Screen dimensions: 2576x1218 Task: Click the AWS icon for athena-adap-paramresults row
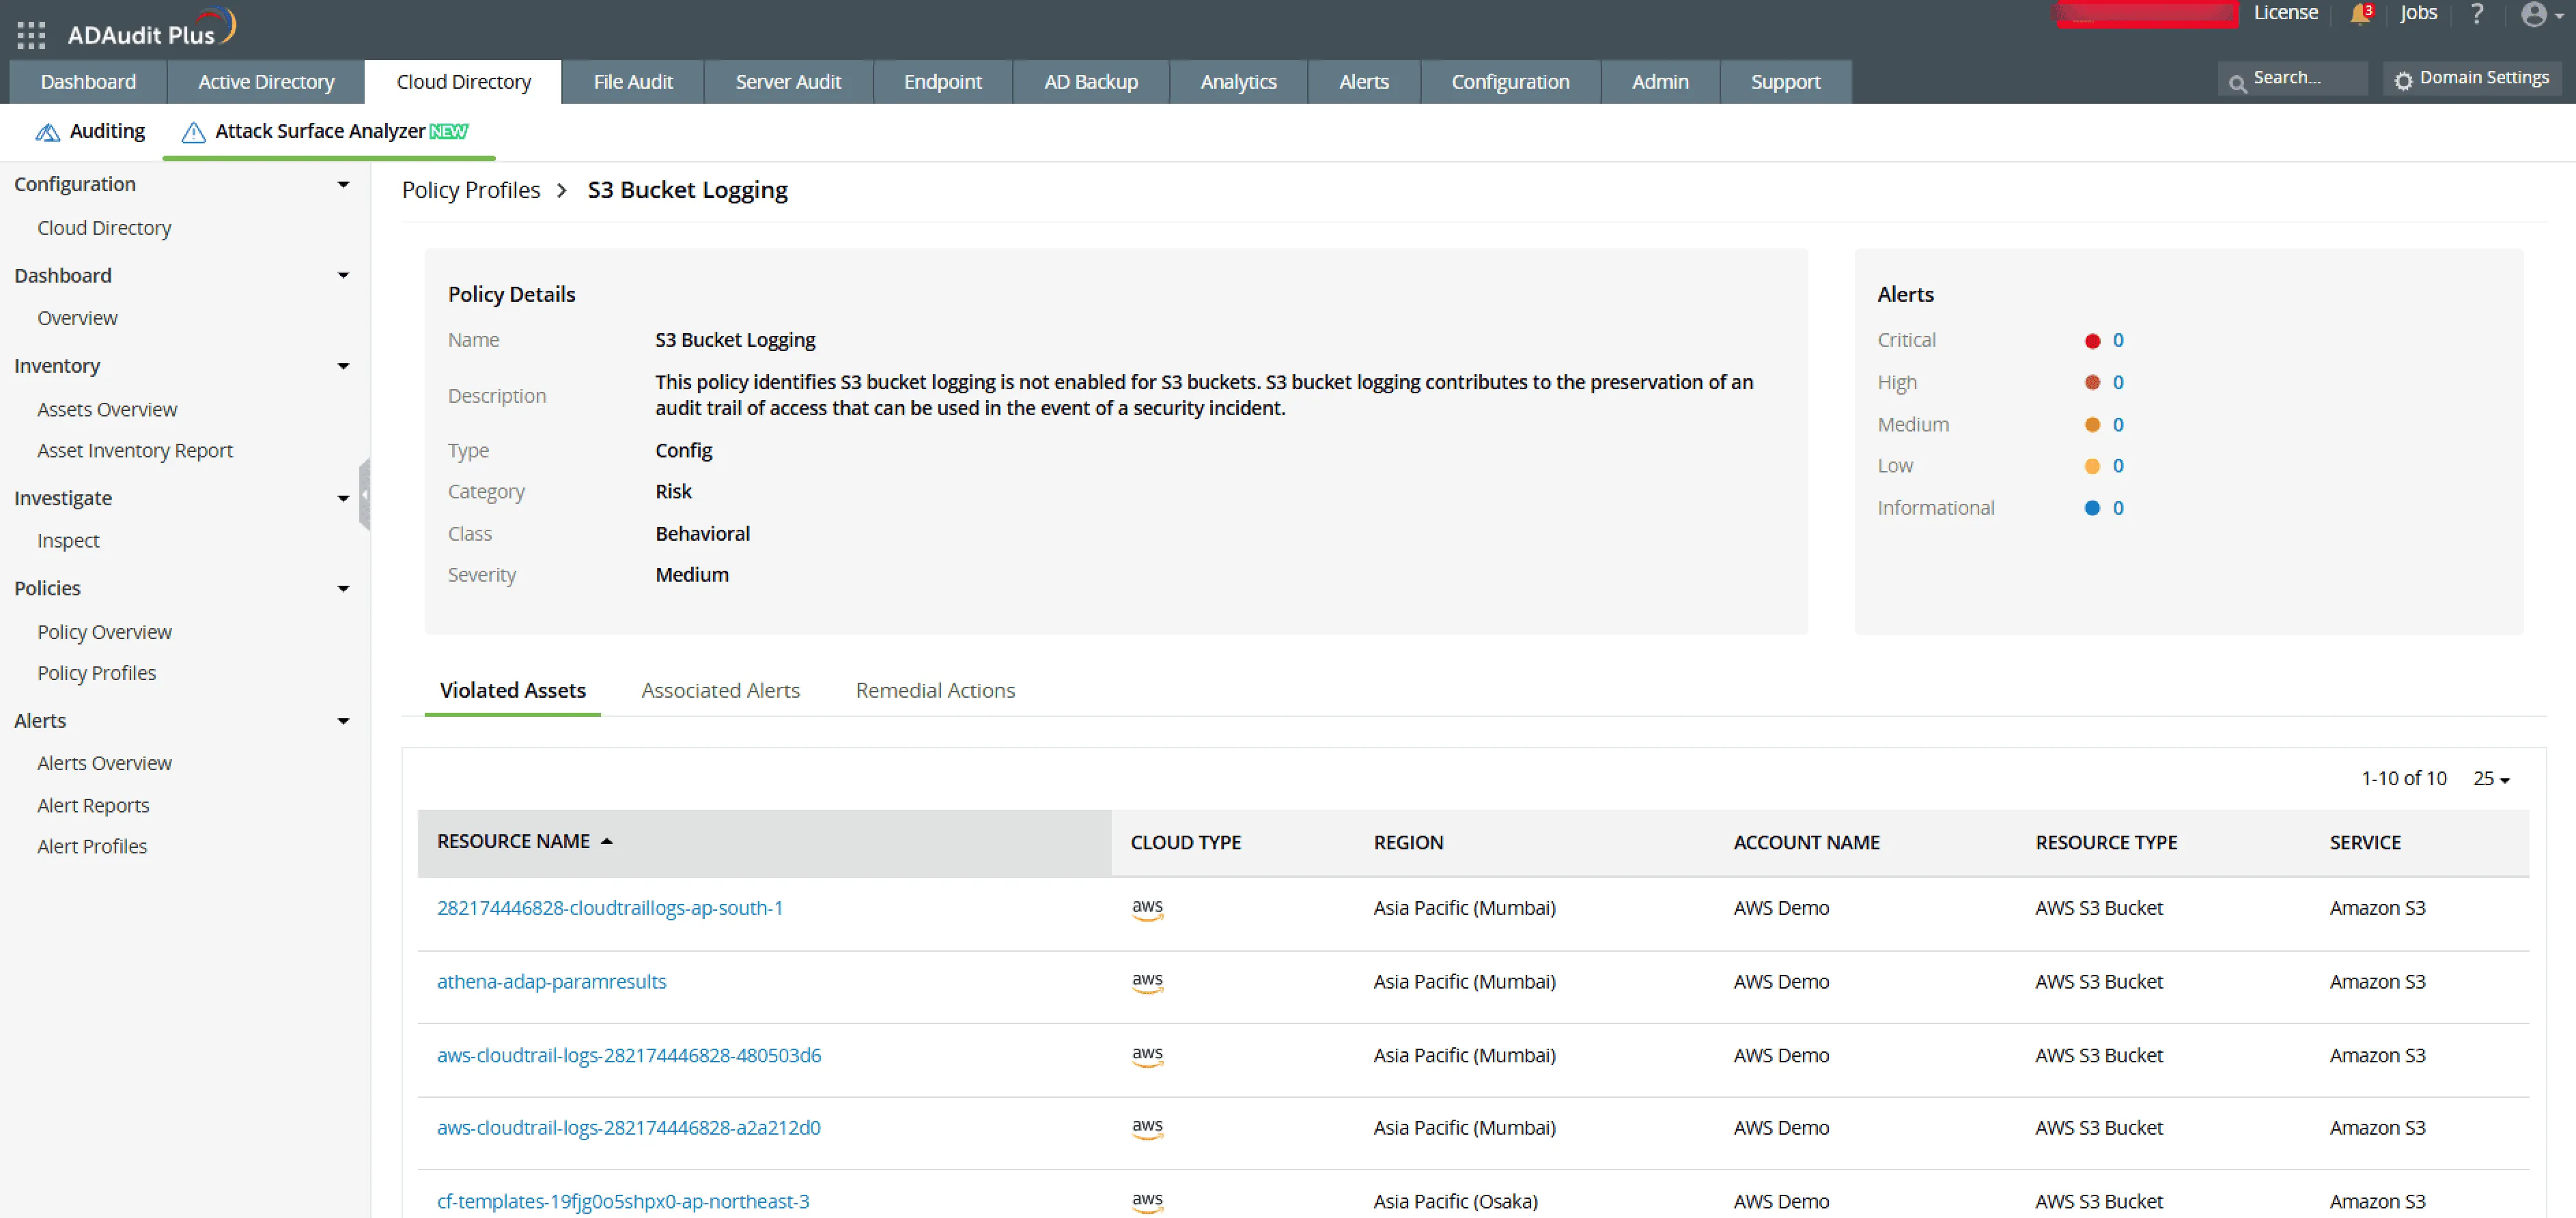point(1147,982)
